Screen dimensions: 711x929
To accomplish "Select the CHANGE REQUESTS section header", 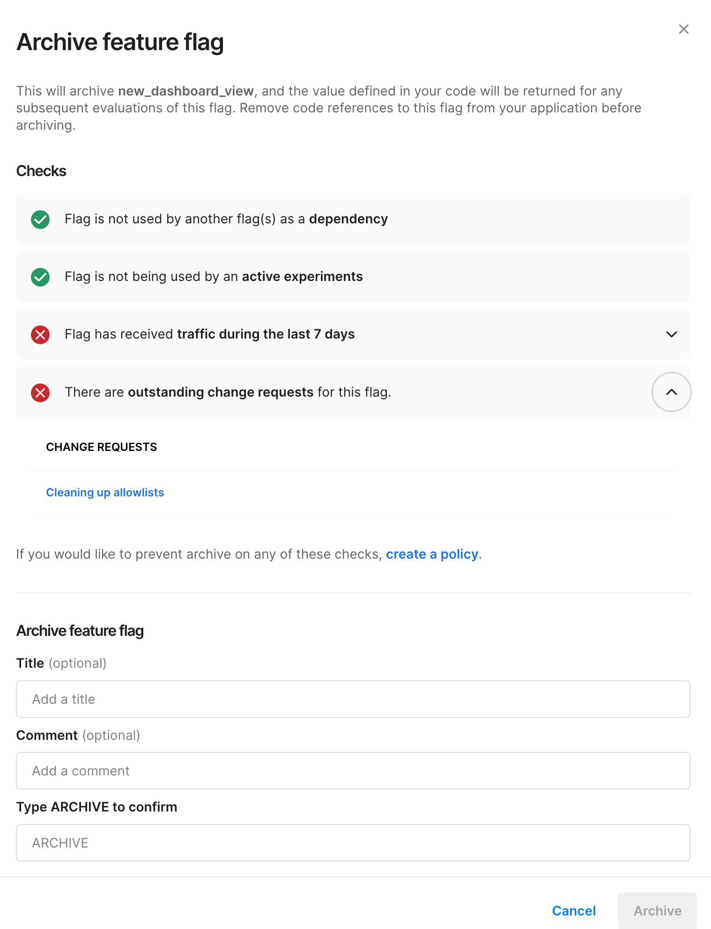I will (101, 447).
